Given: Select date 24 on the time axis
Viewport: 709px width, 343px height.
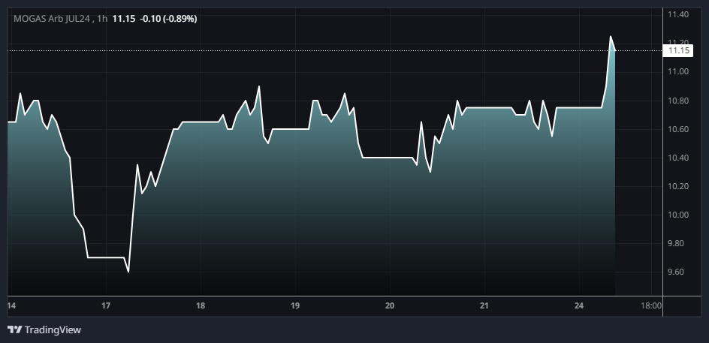Looking at the screenshot, I should pos(579,306).
